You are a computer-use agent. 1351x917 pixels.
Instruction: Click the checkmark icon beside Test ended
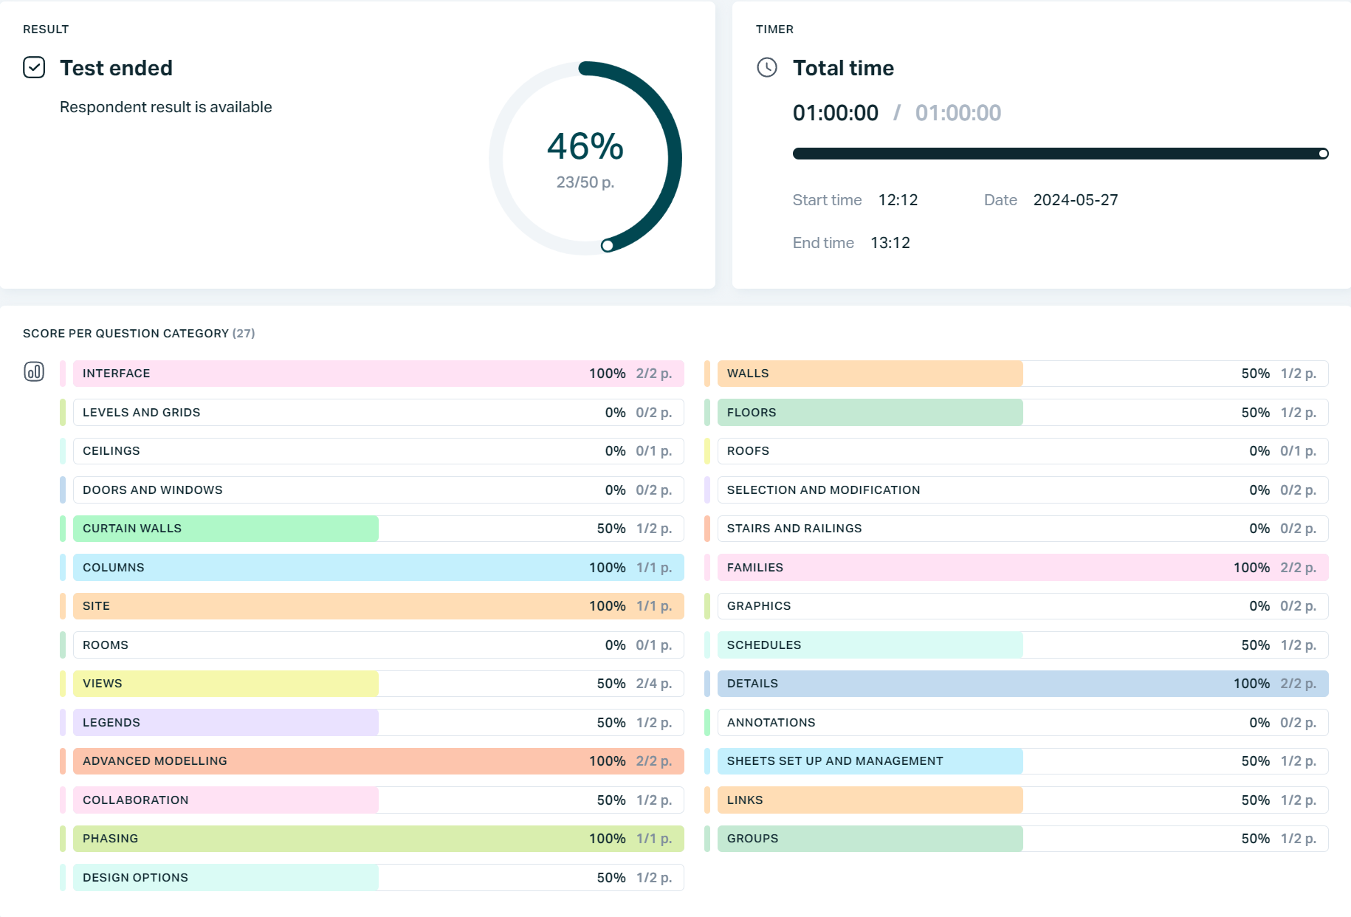pos(34,68)
